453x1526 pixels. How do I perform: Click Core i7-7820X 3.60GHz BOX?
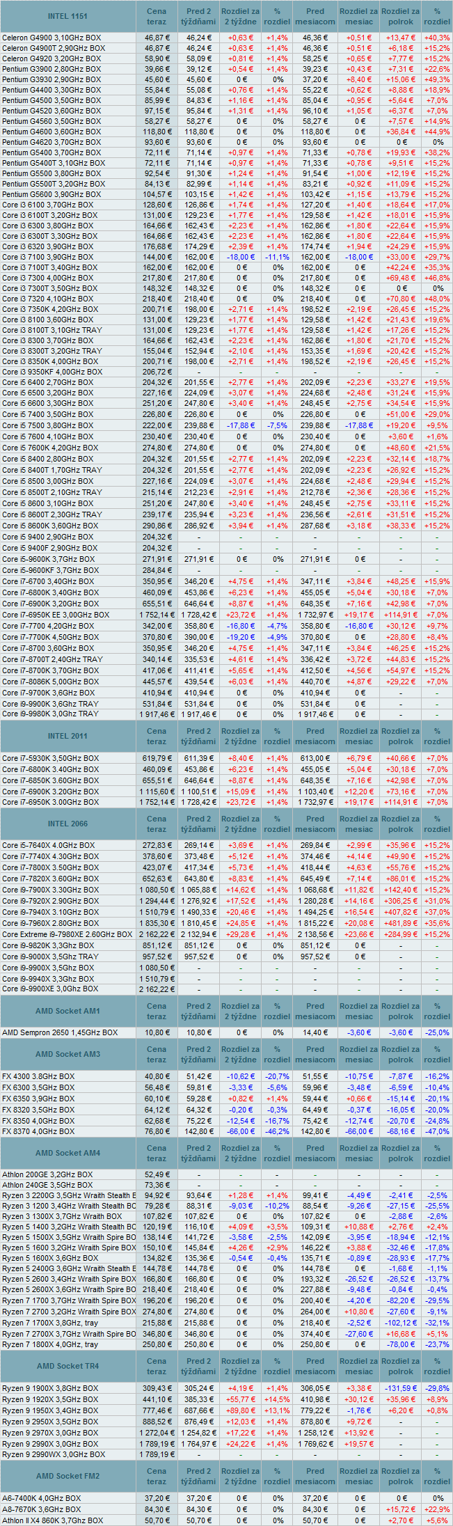(x=50, y=879)
